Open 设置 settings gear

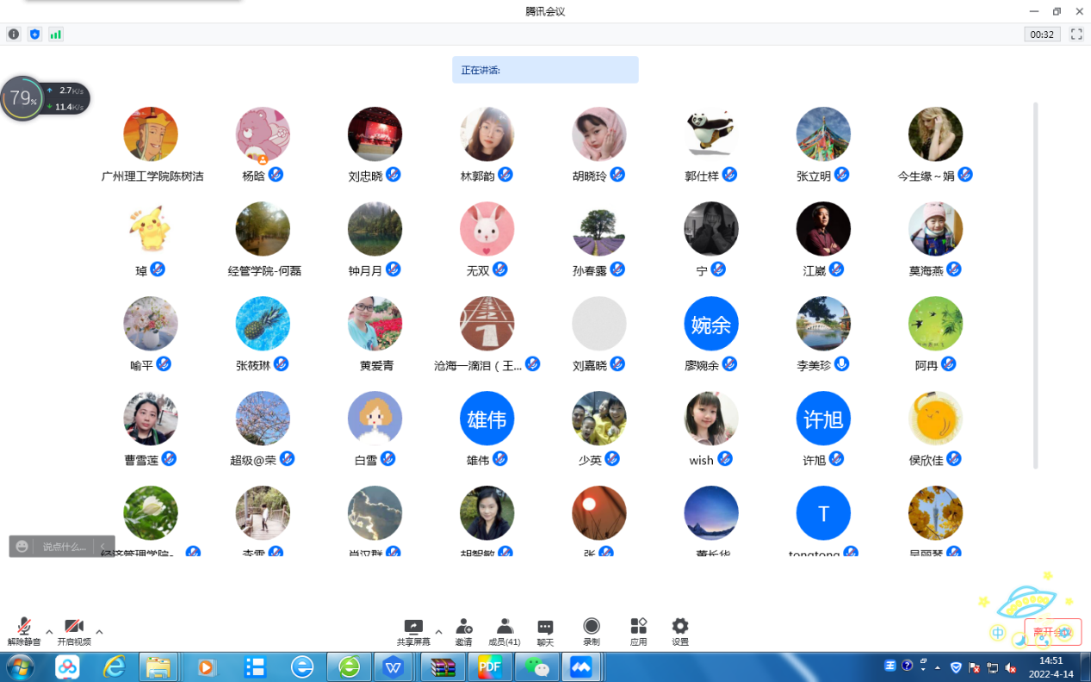[x=680, y=631]
